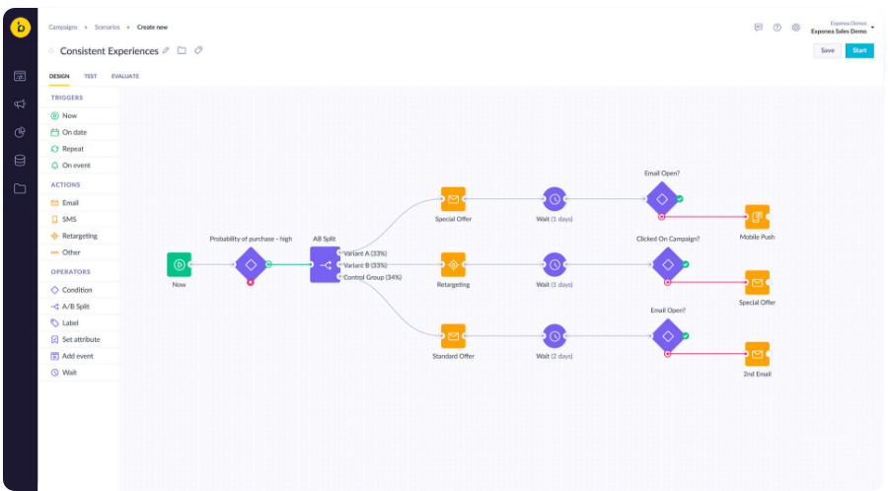Pick the SMS action
This screenshot has width=888, height=491.
pyautogui.click(x=79, y=219)
